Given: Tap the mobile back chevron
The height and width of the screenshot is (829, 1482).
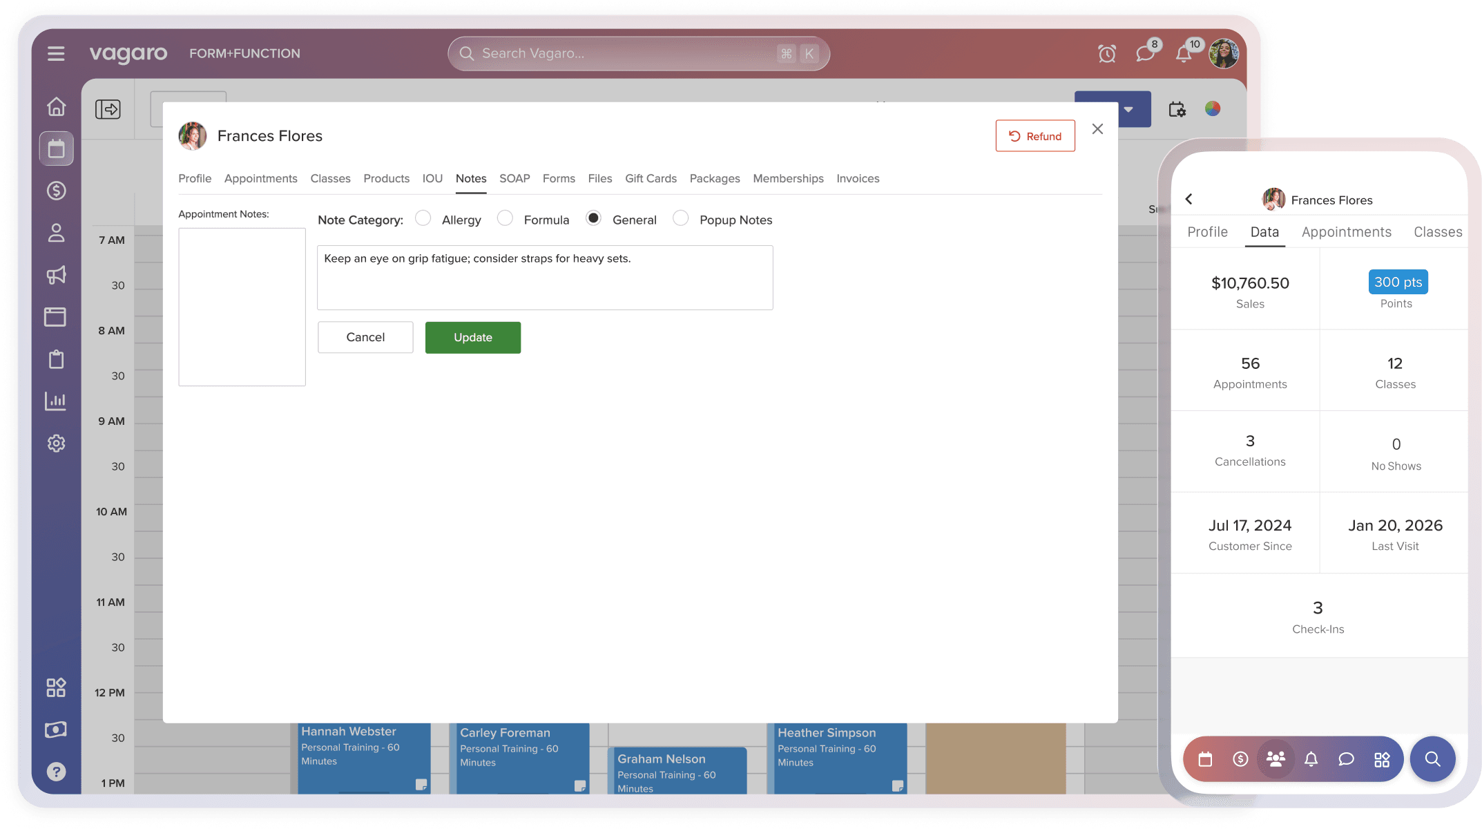Looking at the screenshot, I should pos(1189,199).
